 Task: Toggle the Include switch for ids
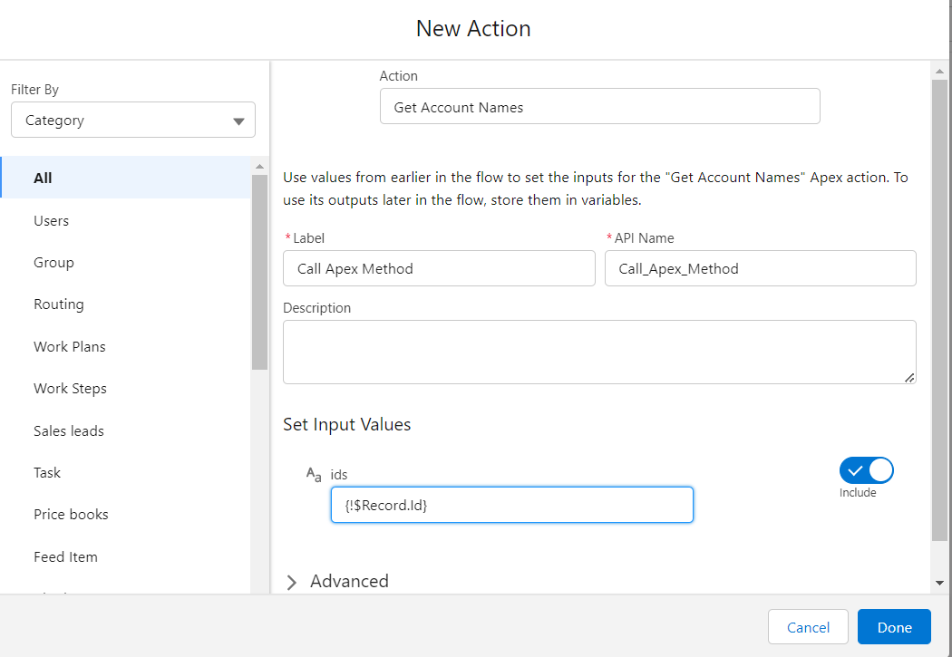click(866, 470)
